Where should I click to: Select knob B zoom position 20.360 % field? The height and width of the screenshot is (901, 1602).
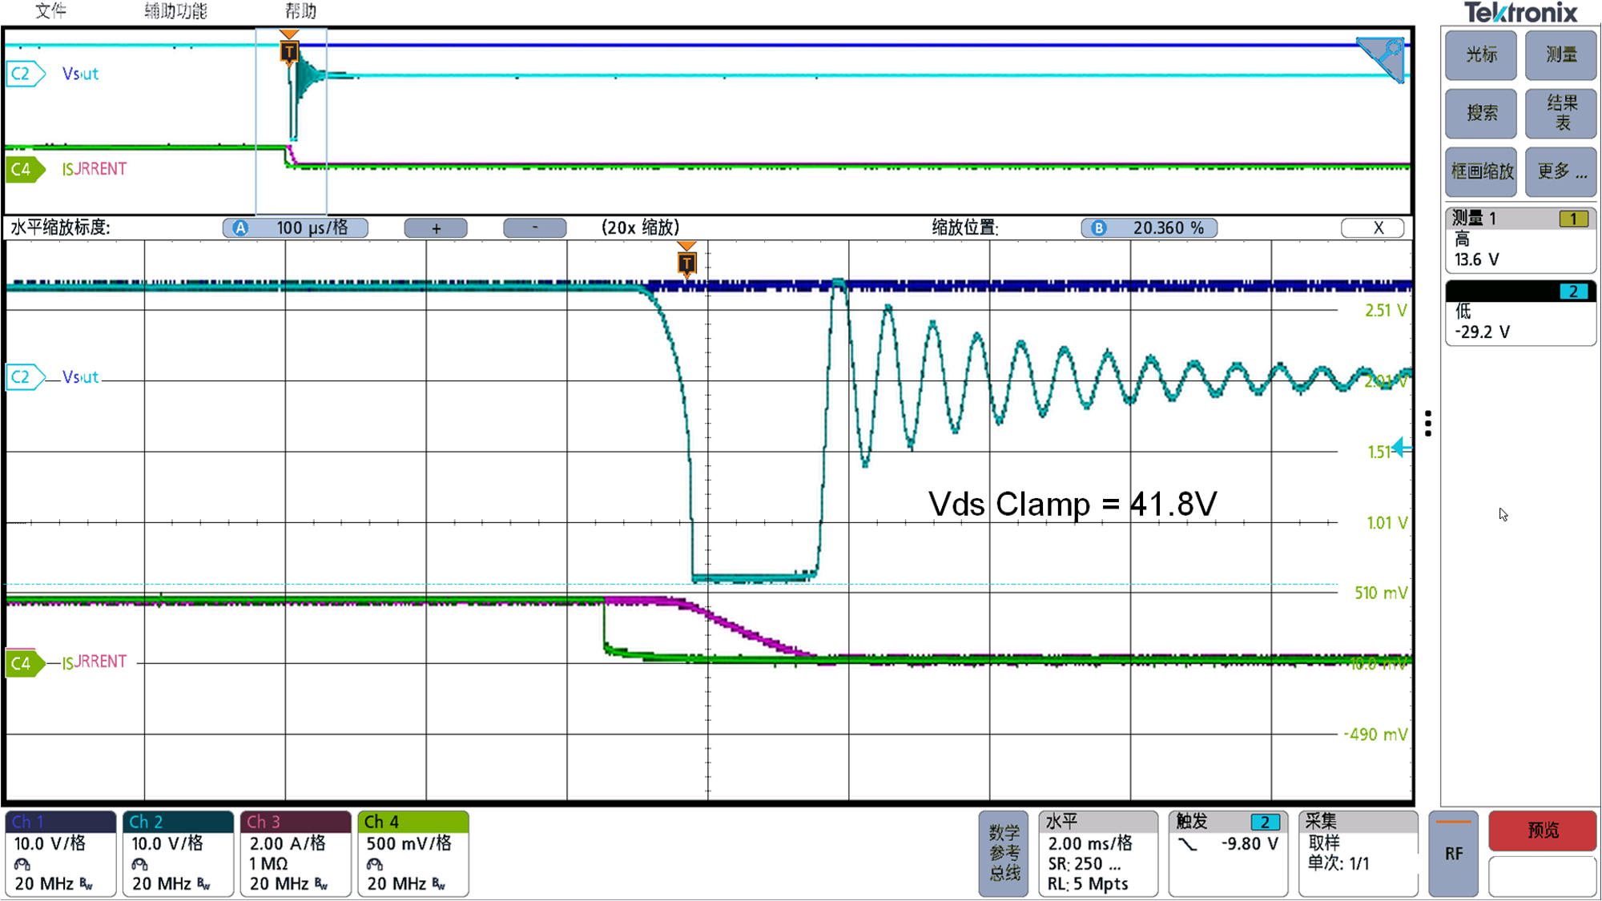pos(1149,228)
